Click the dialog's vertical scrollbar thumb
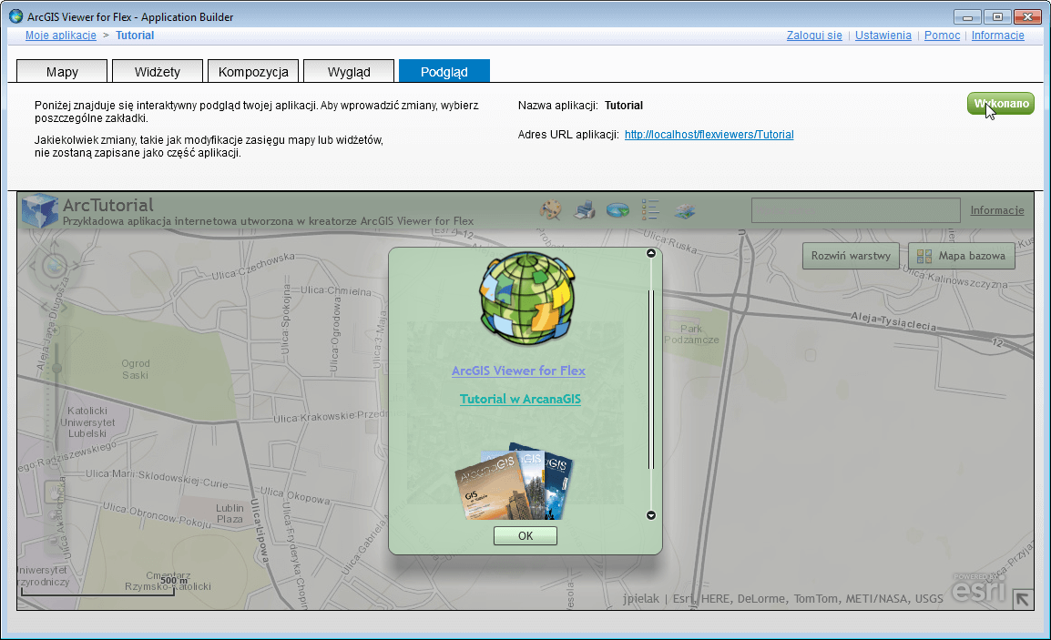 point(651,380)
